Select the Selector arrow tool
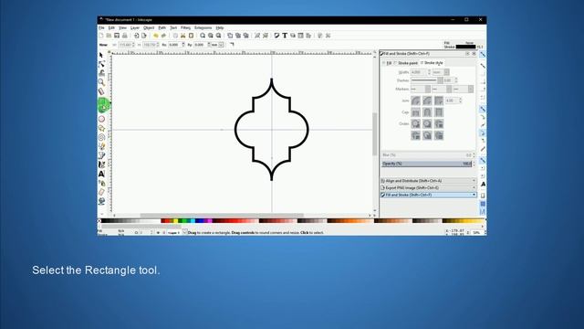Screen dimensions: 584x329 (101, 55)
